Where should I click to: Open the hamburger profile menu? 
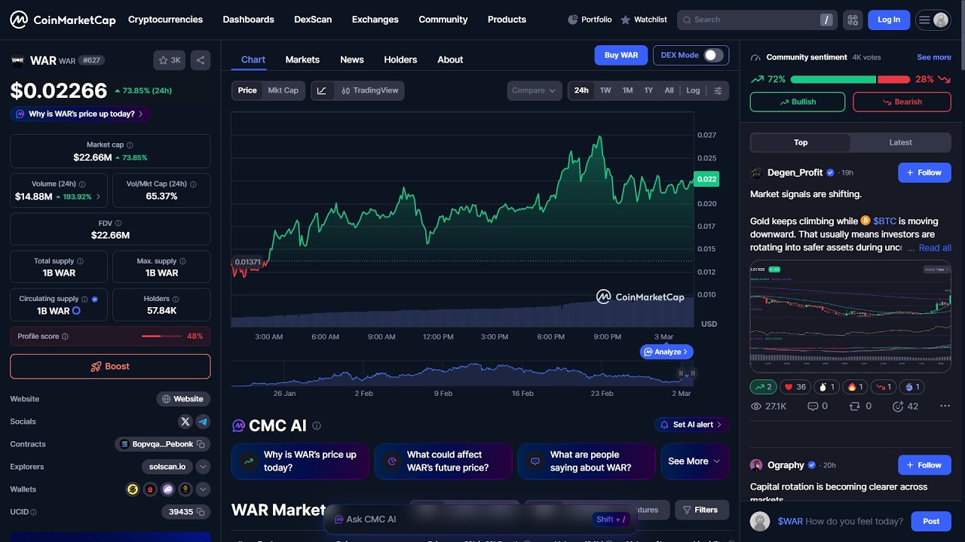point(933,20)
